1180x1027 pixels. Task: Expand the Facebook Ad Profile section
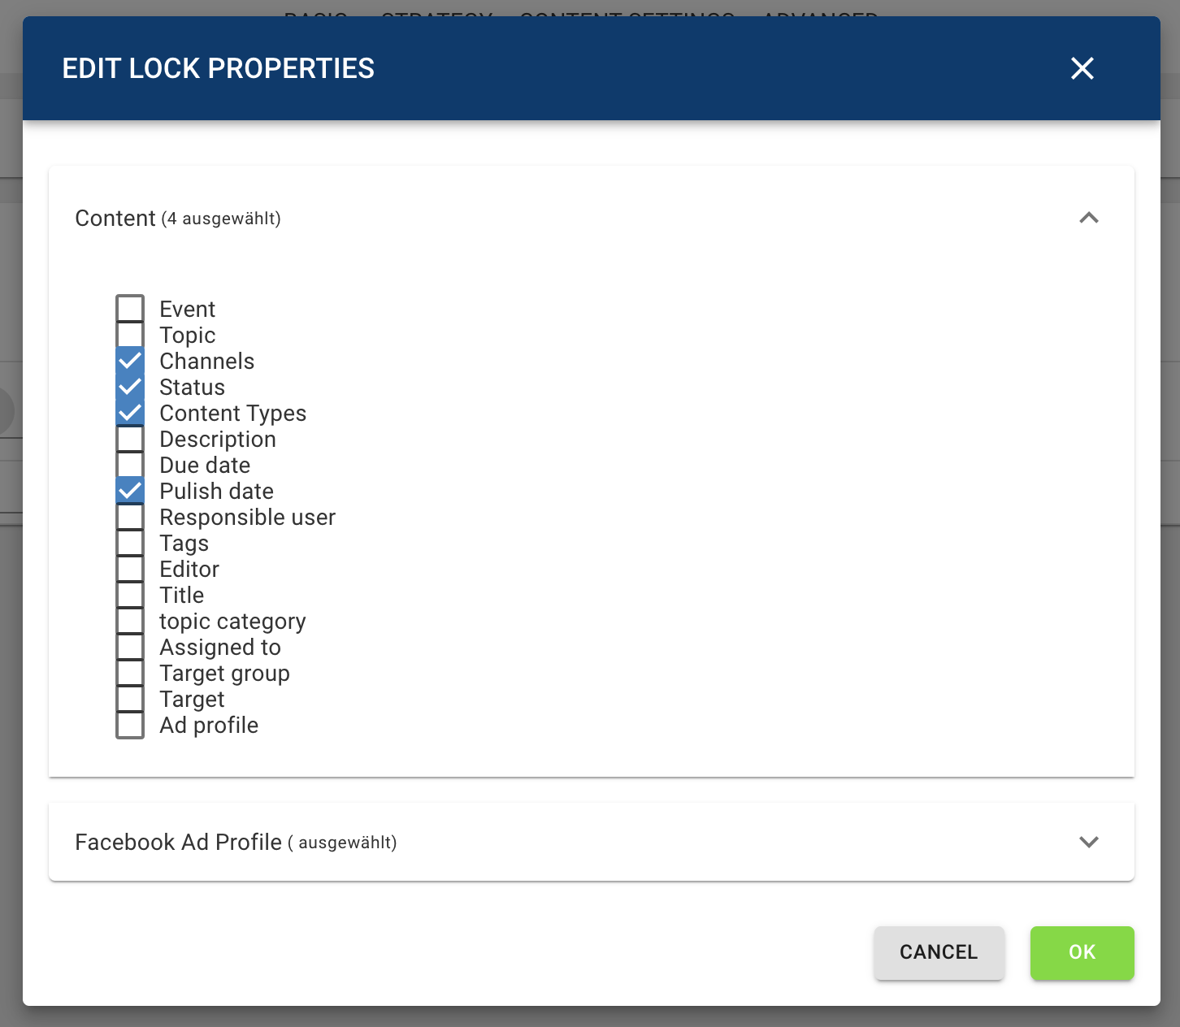point(1088,842)
